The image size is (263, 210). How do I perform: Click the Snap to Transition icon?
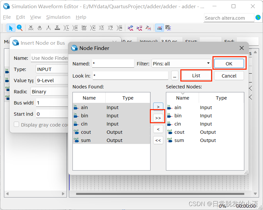point(168,28)
